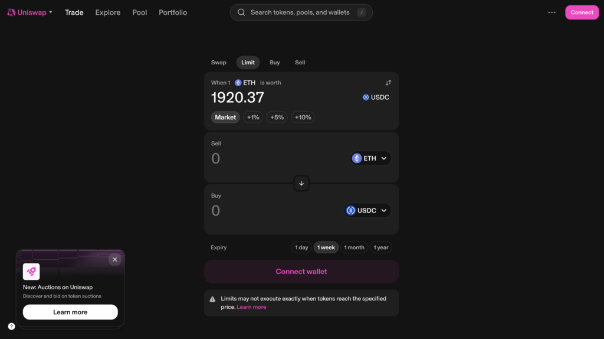Open the ETH sell token dropdown
This screenshot has width=604, height=339.
click(x=371, y=158)
